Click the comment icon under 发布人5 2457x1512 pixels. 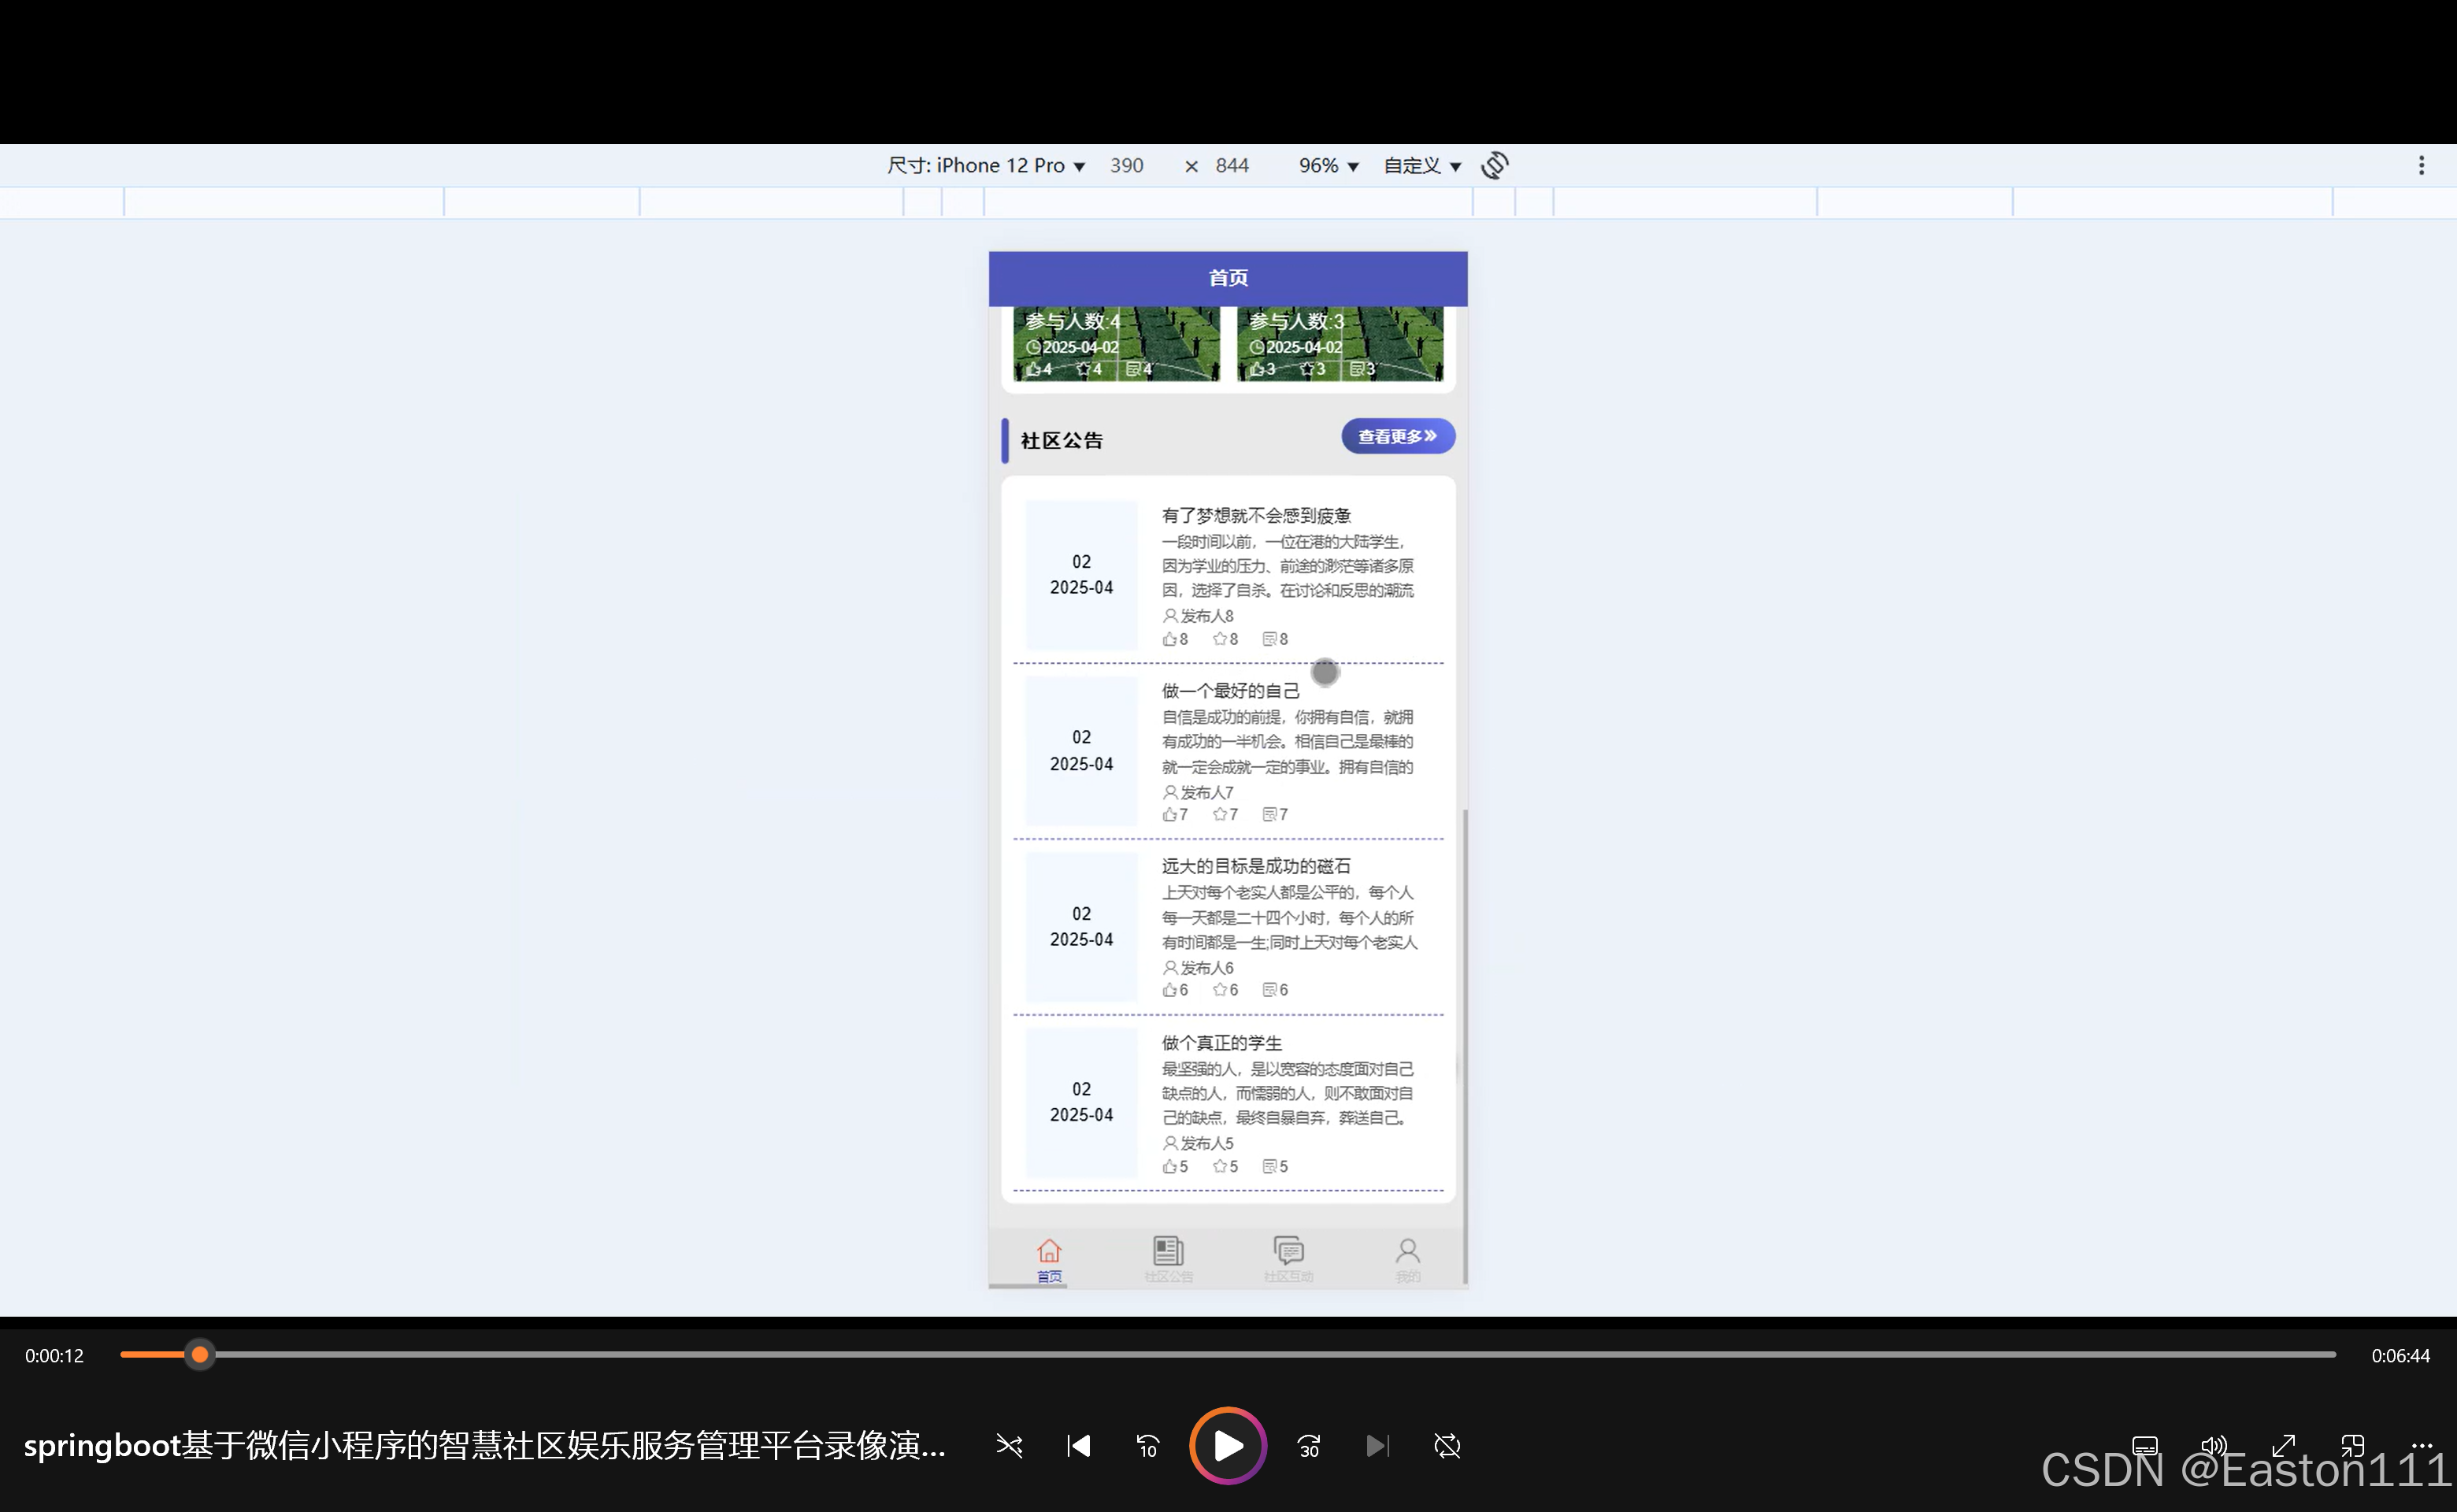(x=1269, y=1166)
